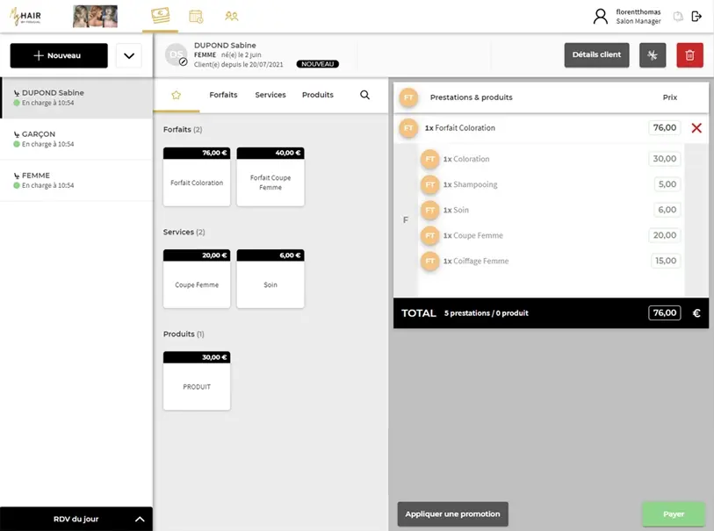Open the clients group icon
This screenshot has height=531, width=714.
tap(231, 16)
